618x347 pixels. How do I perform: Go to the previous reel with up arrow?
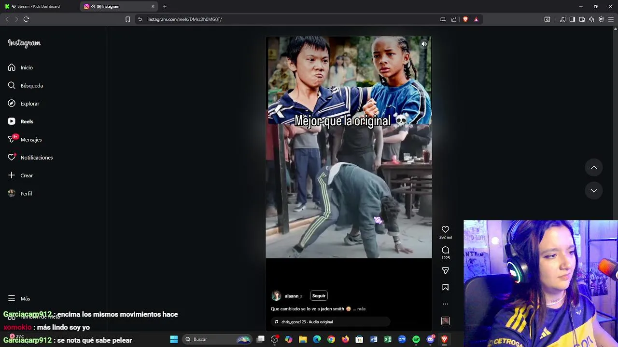[594, 168]
